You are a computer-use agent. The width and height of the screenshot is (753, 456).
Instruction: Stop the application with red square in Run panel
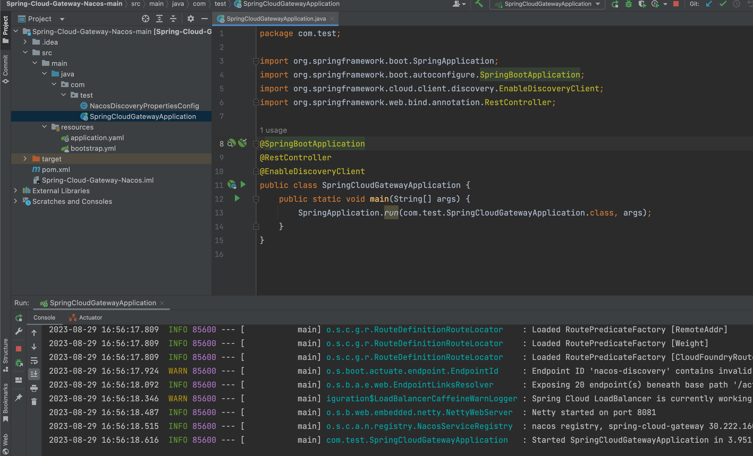[19, 349]
